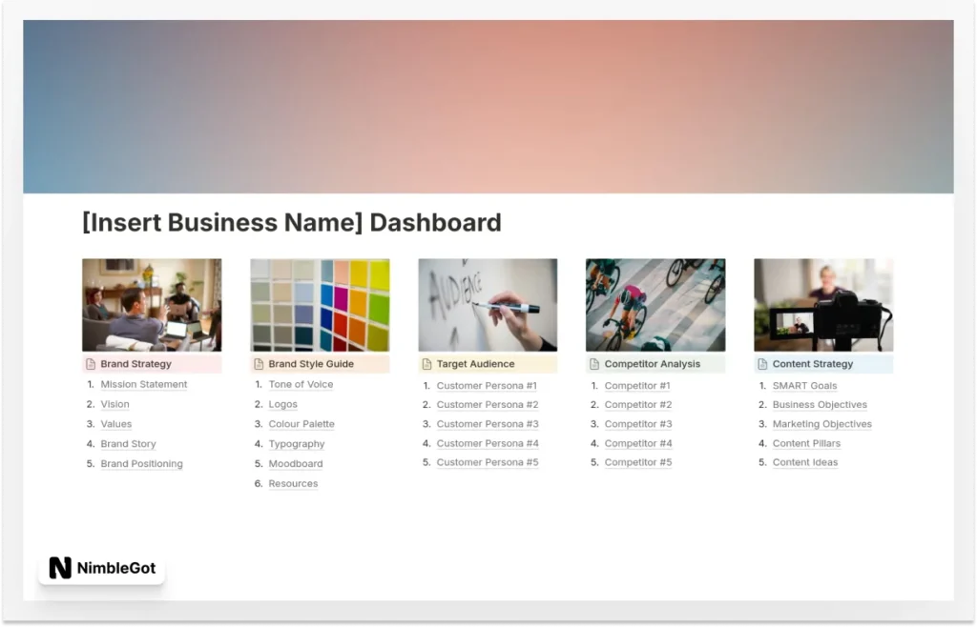Open Customer Persona #3

point(488,424)
